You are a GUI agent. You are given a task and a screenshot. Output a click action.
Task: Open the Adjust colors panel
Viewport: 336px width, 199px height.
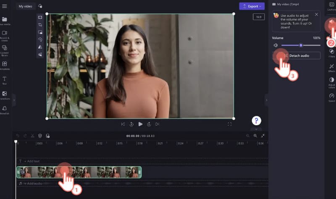point(331,83)
